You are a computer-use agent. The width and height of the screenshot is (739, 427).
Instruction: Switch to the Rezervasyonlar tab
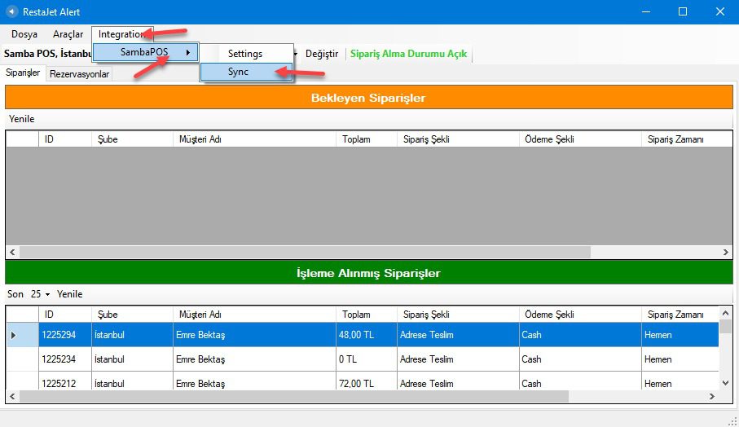click(x=79, y=74)
